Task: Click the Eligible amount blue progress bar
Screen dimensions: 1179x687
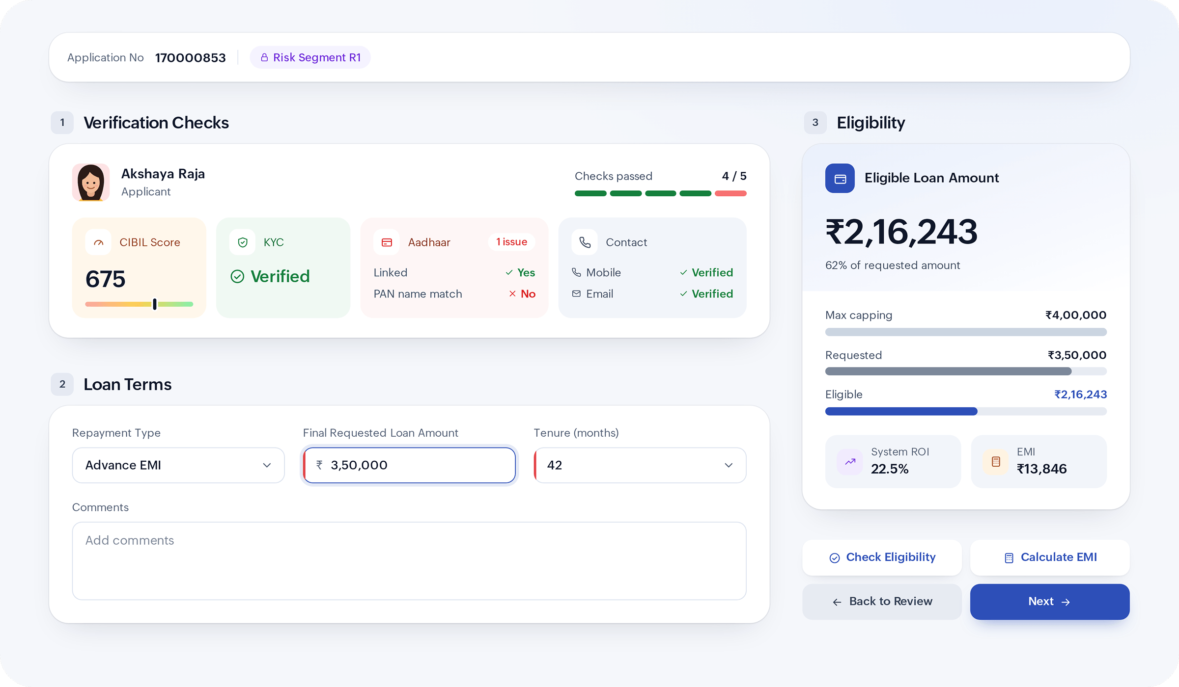Action: [966, 411]
